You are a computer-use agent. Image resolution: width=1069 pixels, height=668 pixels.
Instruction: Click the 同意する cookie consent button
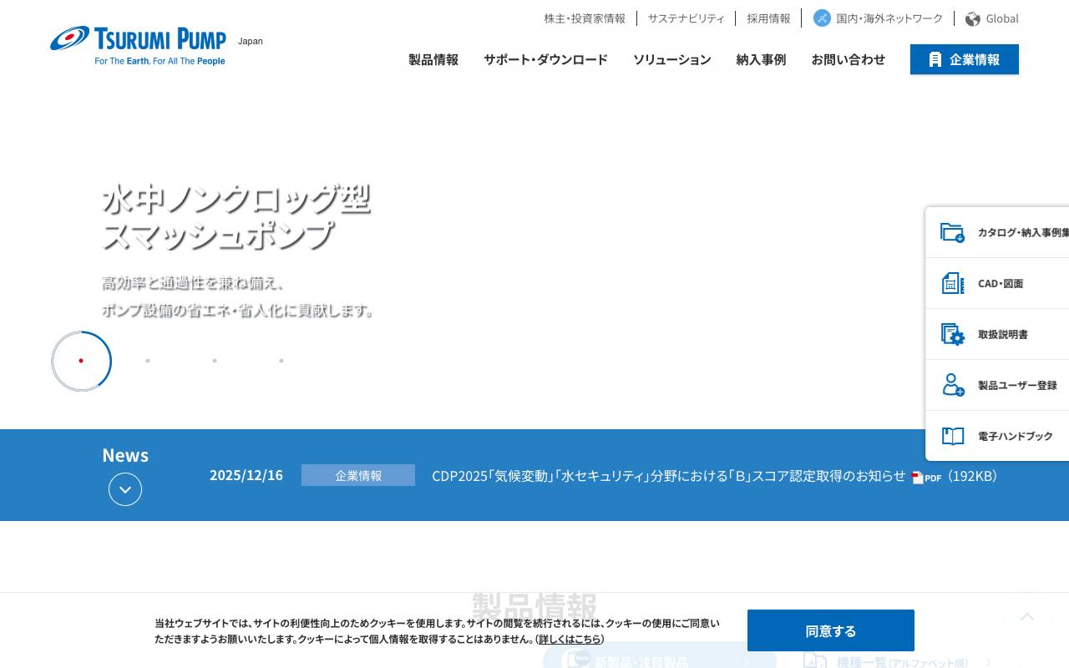coord(830,630)
